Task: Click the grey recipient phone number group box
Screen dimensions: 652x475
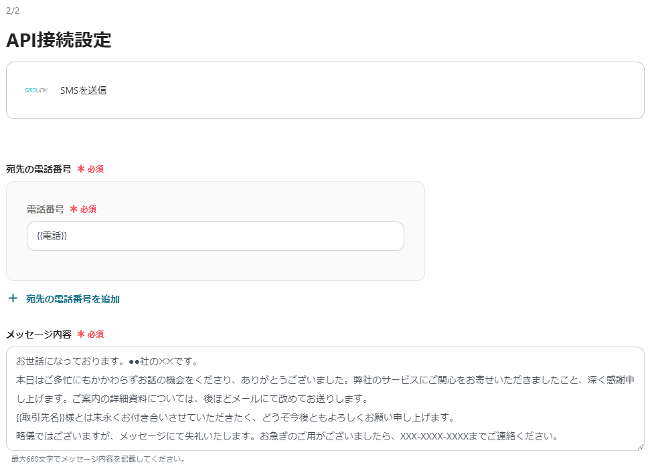Action: (x=214, y=268)
